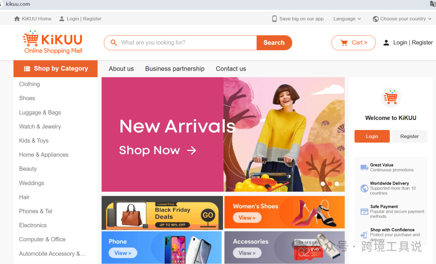
Task: Click the orange cart icon in Cart button
Action: [x=344, y=42]
